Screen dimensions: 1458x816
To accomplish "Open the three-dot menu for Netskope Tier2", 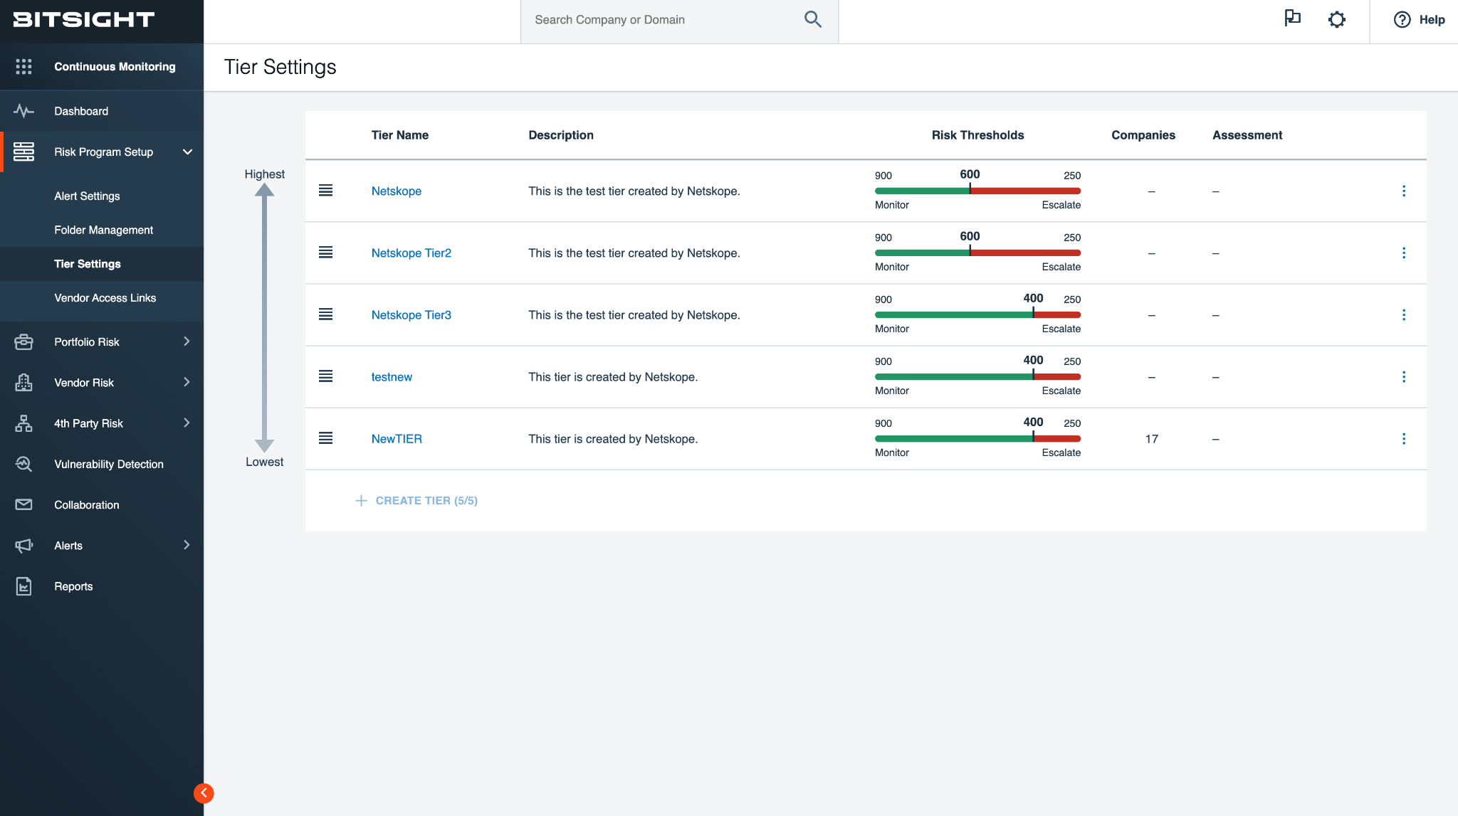I will pos(1403,253).
